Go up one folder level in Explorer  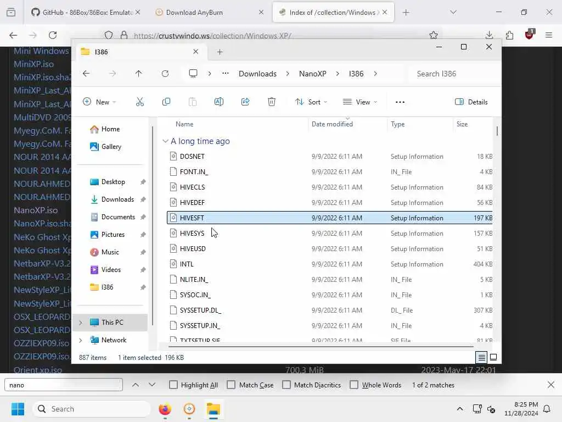click(139, 74)
